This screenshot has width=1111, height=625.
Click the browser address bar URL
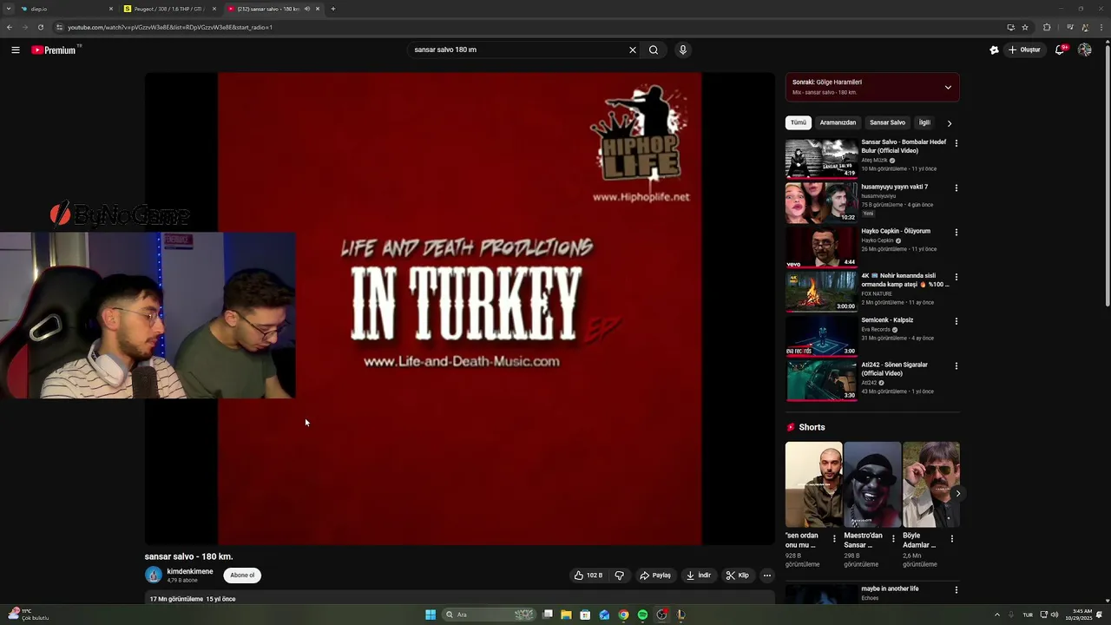170,27
